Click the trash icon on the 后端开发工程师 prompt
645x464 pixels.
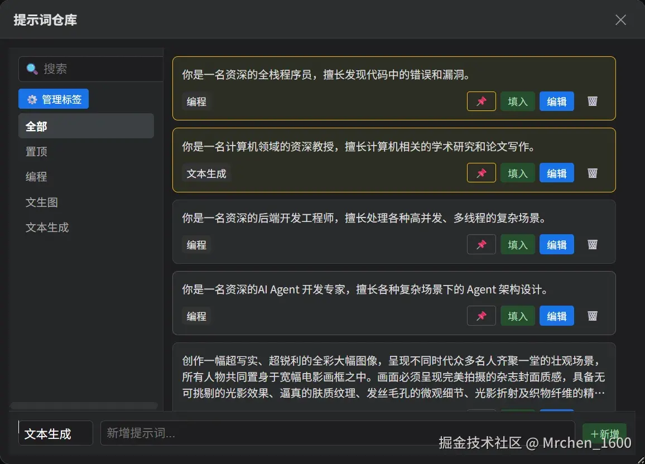pos(592,244)
